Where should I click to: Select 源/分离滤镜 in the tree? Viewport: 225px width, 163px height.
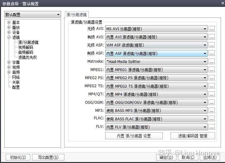(28, 42)
